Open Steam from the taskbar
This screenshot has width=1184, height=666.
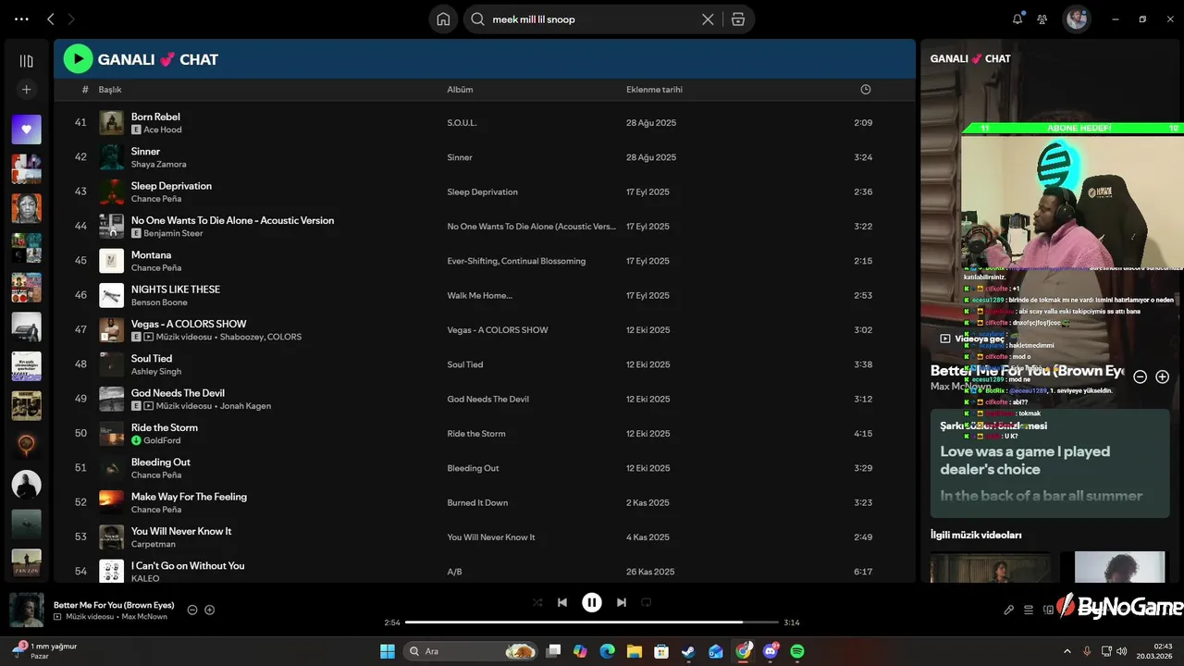click(x=688, y=651)
